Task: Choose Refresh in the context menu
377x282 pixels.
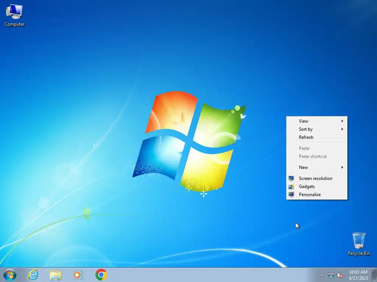Action: pyautogui.click(x=317, y=137)
